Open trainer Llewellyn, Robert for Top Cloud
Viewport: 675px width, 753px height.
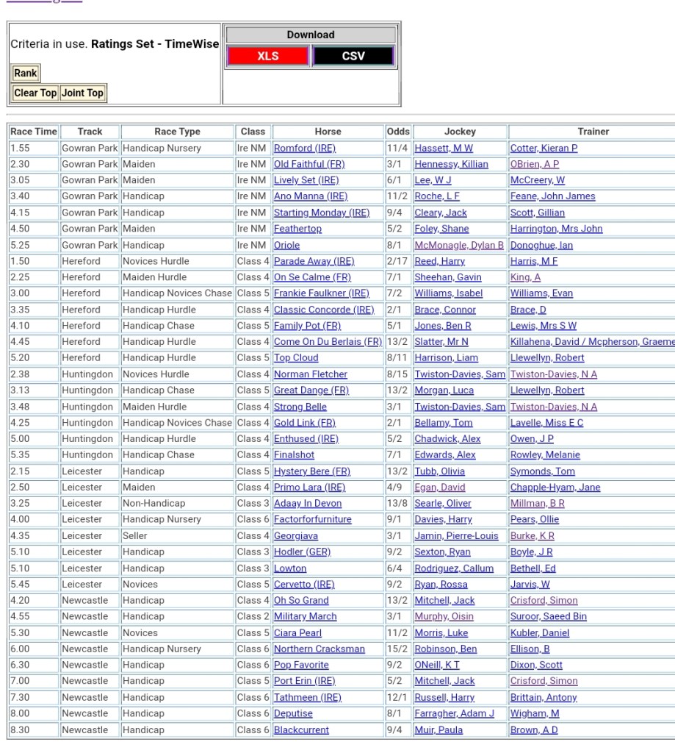pyautogui.click(x=547, y=358)
